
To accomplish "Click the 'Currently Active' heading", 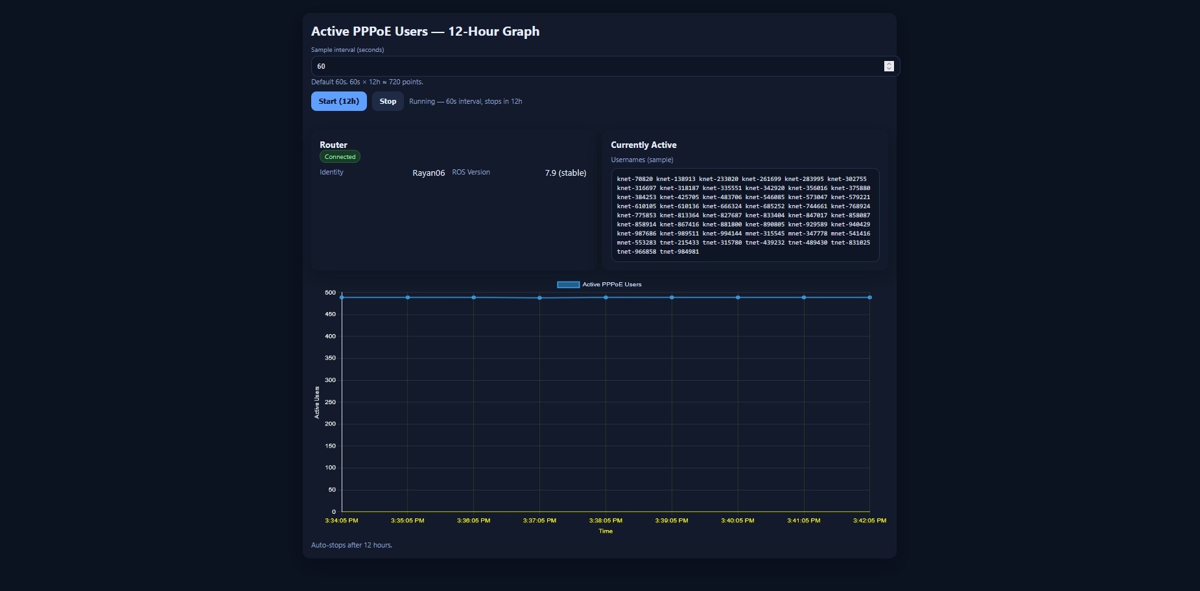I will pyautogui.click(x=644, y=145).
